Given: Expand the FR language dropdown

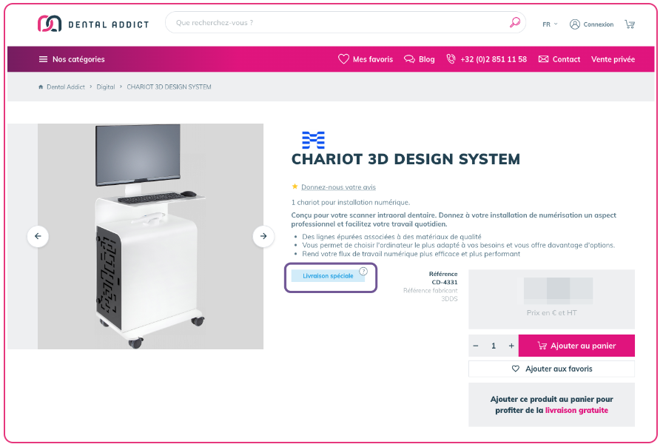Looking at the screenshot, I should [550, 24].
